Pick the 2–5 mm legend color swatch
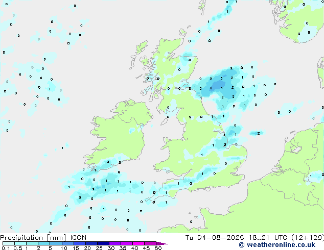Viewport: 324px width, 250px height. click(x=44, y=243)
